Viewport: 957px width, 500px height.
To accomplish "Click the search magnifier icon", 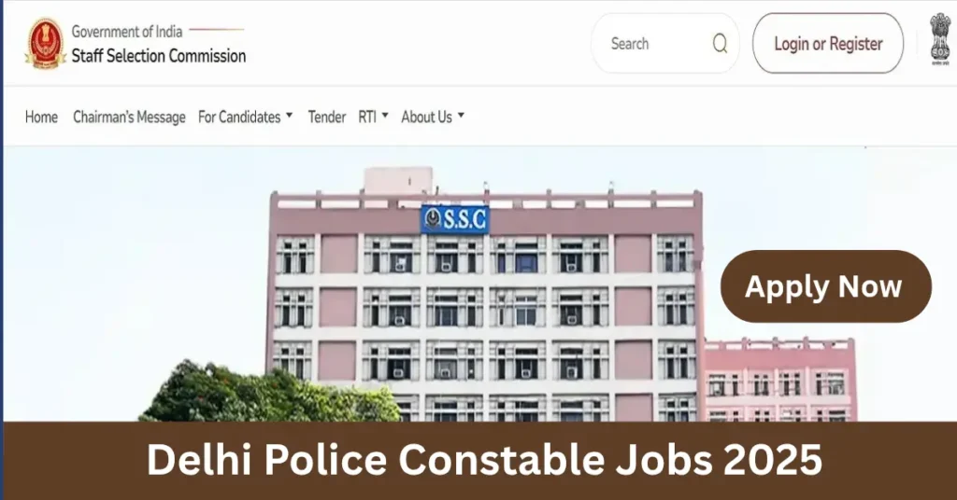I will 721,44.
